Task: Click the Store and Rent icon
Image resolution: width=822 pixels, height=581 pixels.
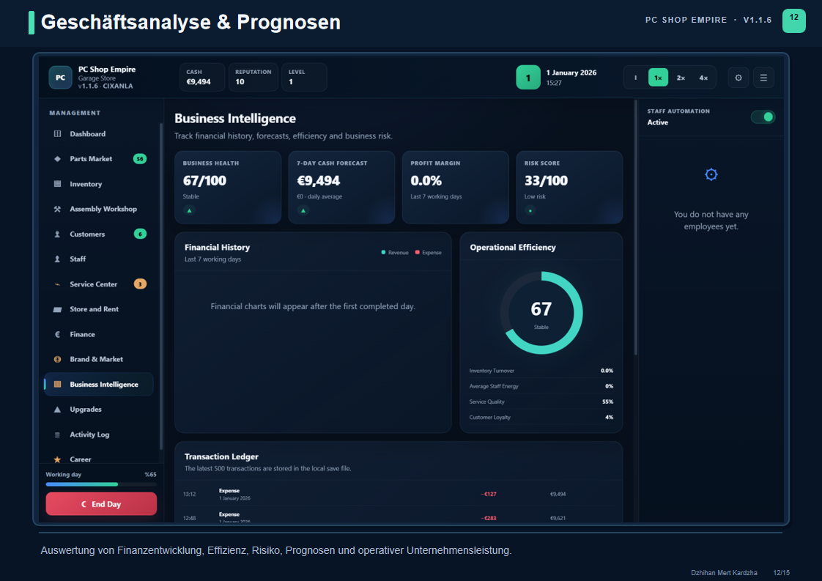Action: (58, 309)
